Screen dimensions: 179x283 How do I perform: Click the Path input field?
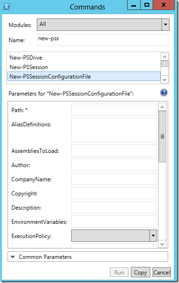[x=114, y=110]
